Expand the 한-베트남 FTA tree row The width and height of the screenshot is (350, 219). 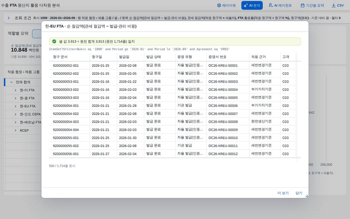click(x=15, y=122)
